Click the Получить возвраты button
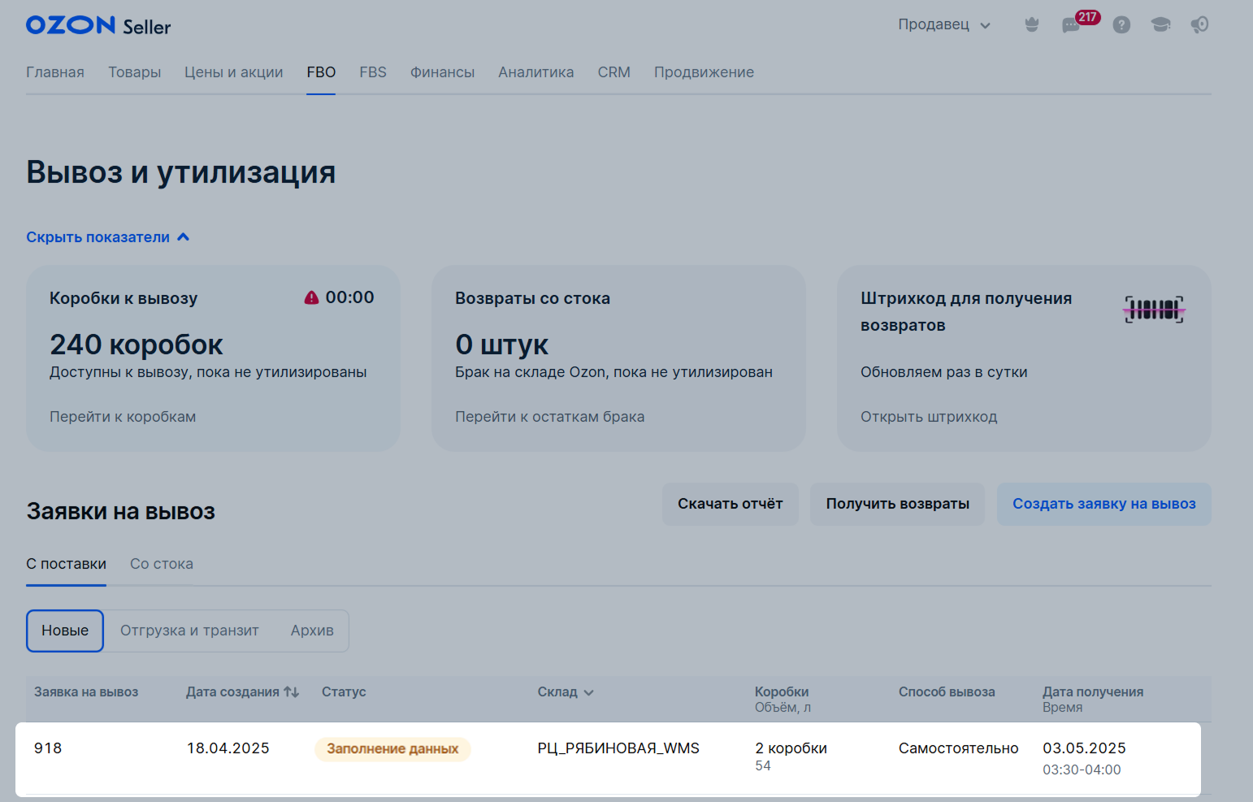The width and height of the screenshot is (1253, 802). [x=898, y=504]
